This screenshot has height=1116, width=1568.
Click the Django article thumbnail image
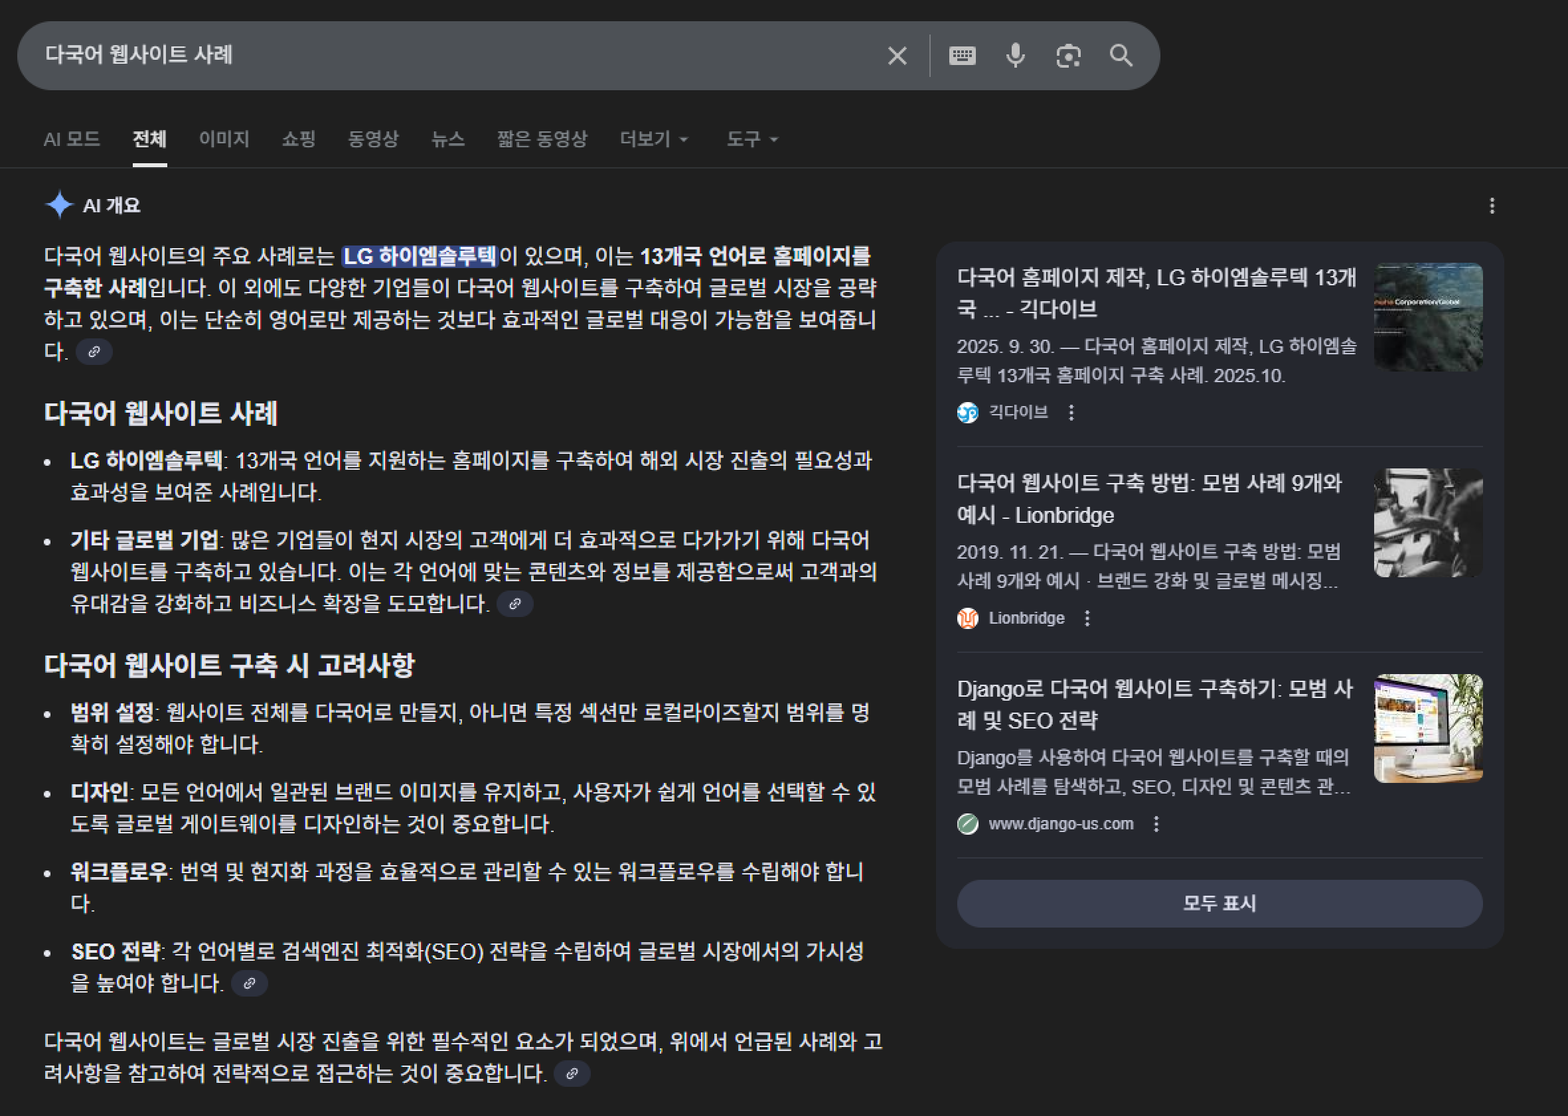pos(1428,729)
